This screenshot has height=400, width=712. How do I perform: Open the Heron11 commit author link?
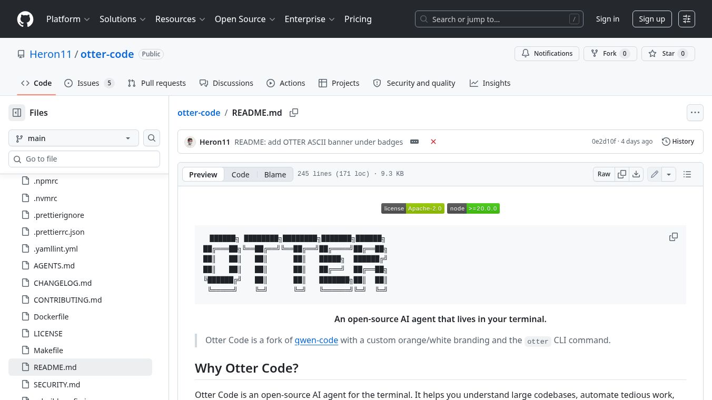coord(215,142)
